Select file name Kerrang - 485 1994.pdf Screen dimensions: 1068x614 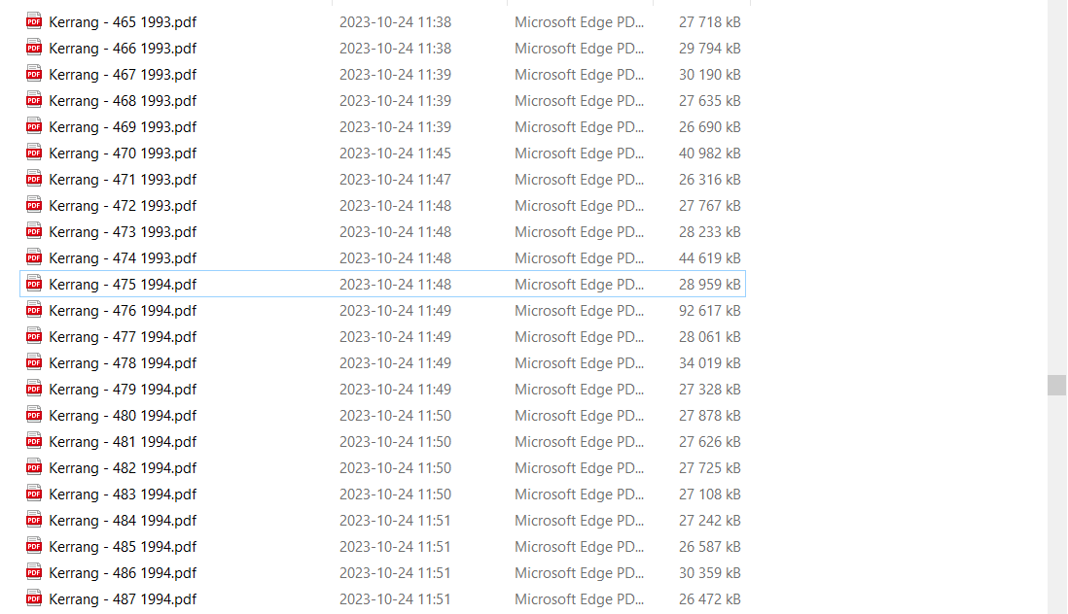coord(123,547)
